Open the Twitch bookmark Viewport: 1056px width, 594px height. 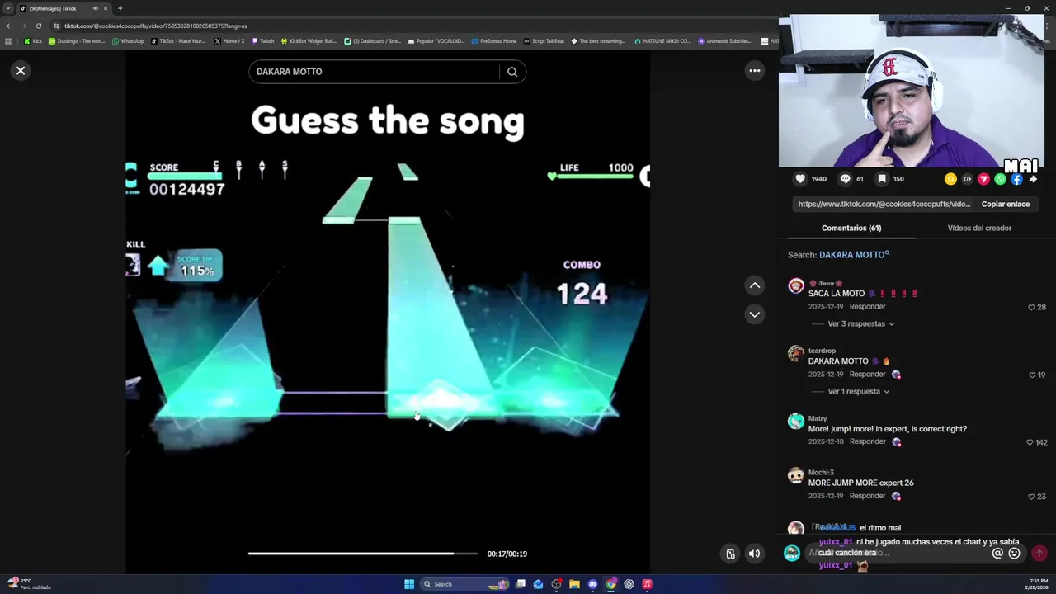[262, 40]
